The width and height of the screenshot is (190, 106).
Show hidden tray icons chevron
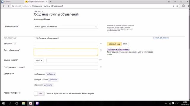pos(166,103)
